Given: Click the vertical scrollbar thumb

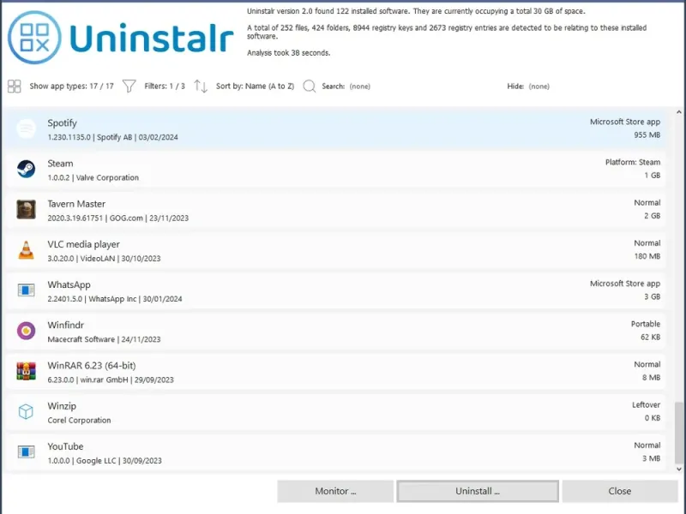Looking at the screenshot, I should (x=679, y=433).
